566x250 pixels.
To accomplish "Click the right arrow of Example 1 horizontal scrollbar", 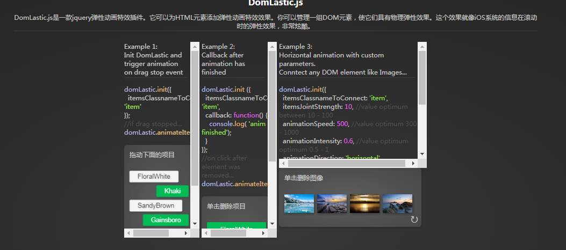I will tap(186, 233).
